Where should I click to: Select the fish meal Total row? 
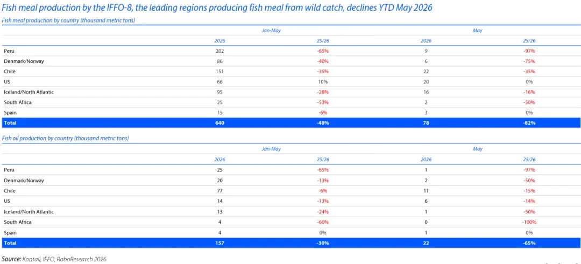(x=291, y=123)
